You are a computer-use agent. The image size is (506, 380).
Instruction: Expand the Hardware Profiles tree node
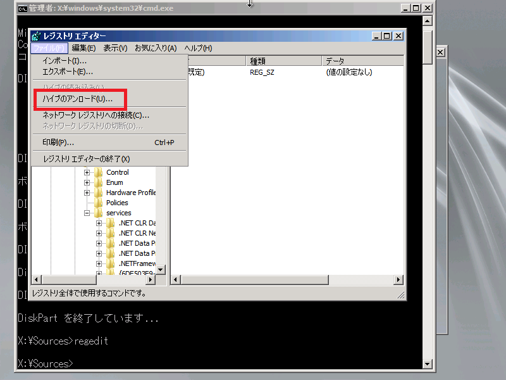point(87,193)
